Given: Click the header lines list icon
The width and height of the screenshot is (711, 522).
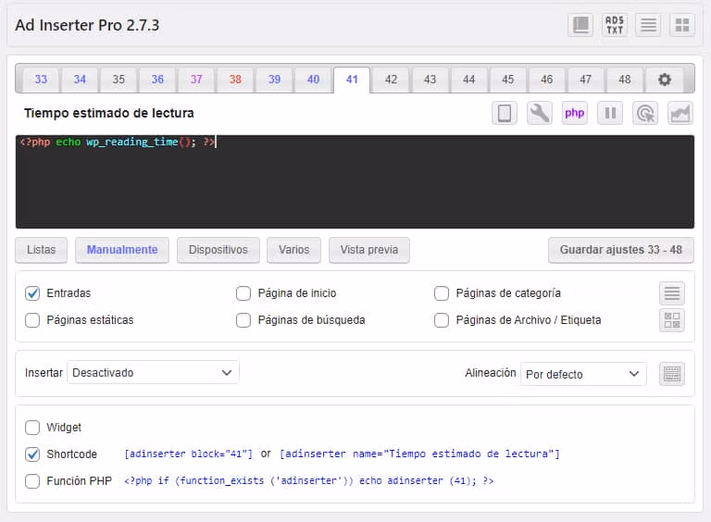Looking at the screenshot, I should coord(648,25).
